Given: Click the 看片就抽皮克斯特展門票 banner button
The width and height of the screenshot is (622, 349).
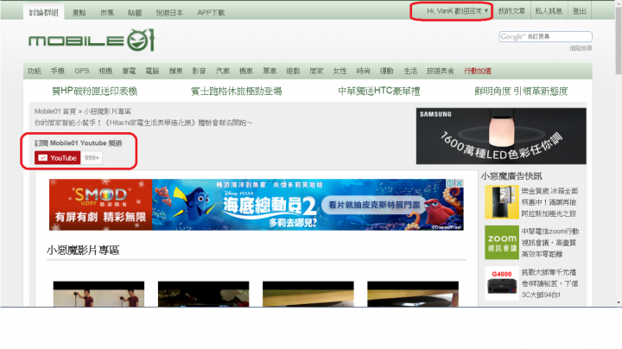Looking at the screenshot, I should [x=374, y=205].
